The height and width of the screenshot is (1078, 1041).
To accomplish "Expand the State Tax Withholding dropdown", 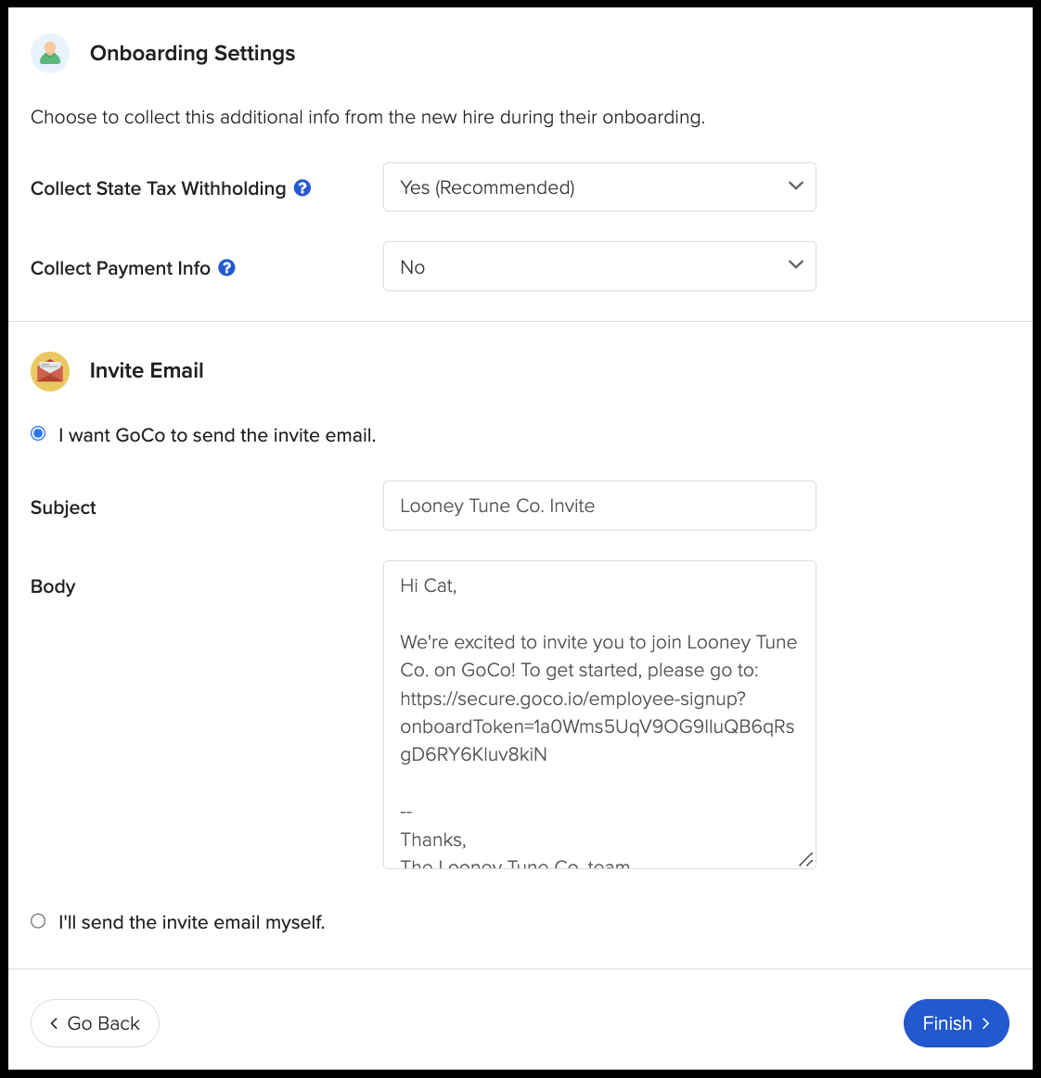I will pyautogui.click(x=599, y=187).
